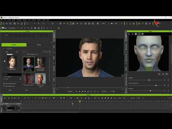Viewport: 172px width, 129px height.
Task: Select the red muscle anatomy thumbnail
Action: pos(29,79)
